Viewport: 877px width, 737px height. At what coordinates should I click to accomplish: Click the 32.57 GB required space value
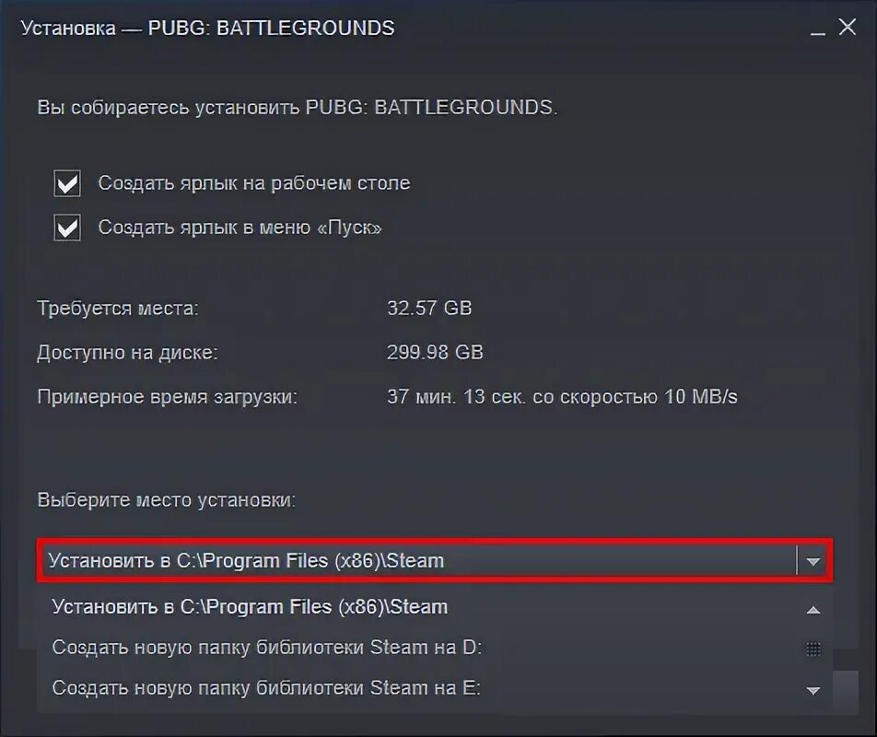(x=429, y=308)
